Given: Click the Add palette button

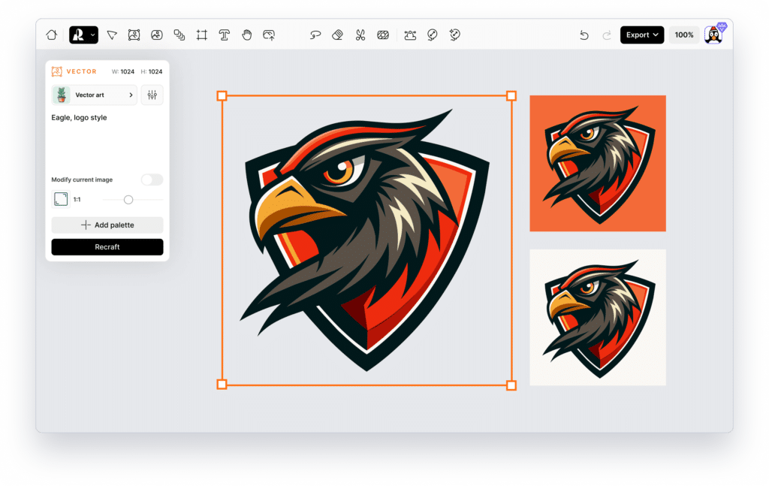Looking at the screenshot, I should click(107, 225).
